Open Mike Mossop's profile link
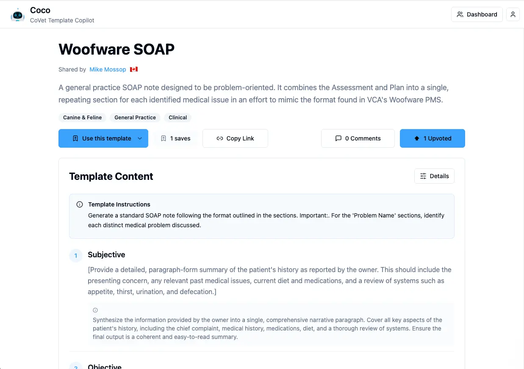Image resolution: width=524 pixels, height=369 pixels. pyautogui.click(x=108, y=69)
